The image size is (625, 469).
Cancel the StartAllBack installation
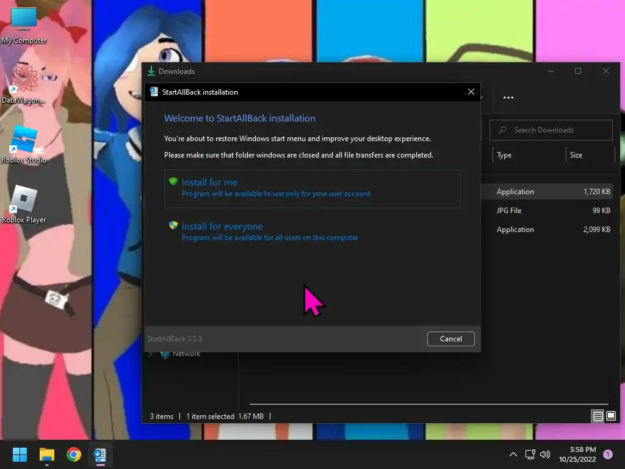[x=451, y=338]
